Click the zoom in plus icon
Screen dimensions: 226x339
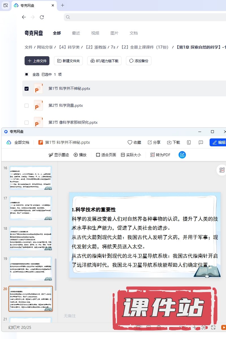pyautogui.click(x=194, y=327)
